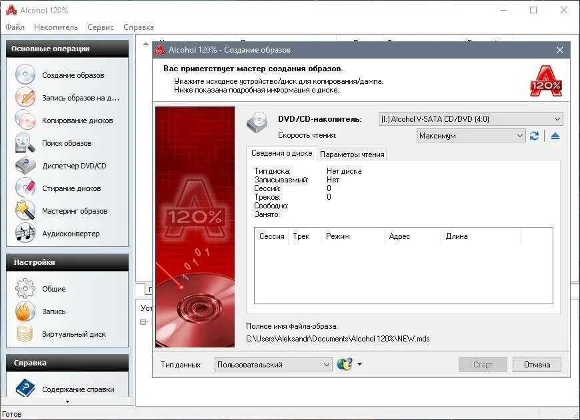Refresh drive info with blue arrows icon
Screen dimensions: 580x420
tap(534, 136)
